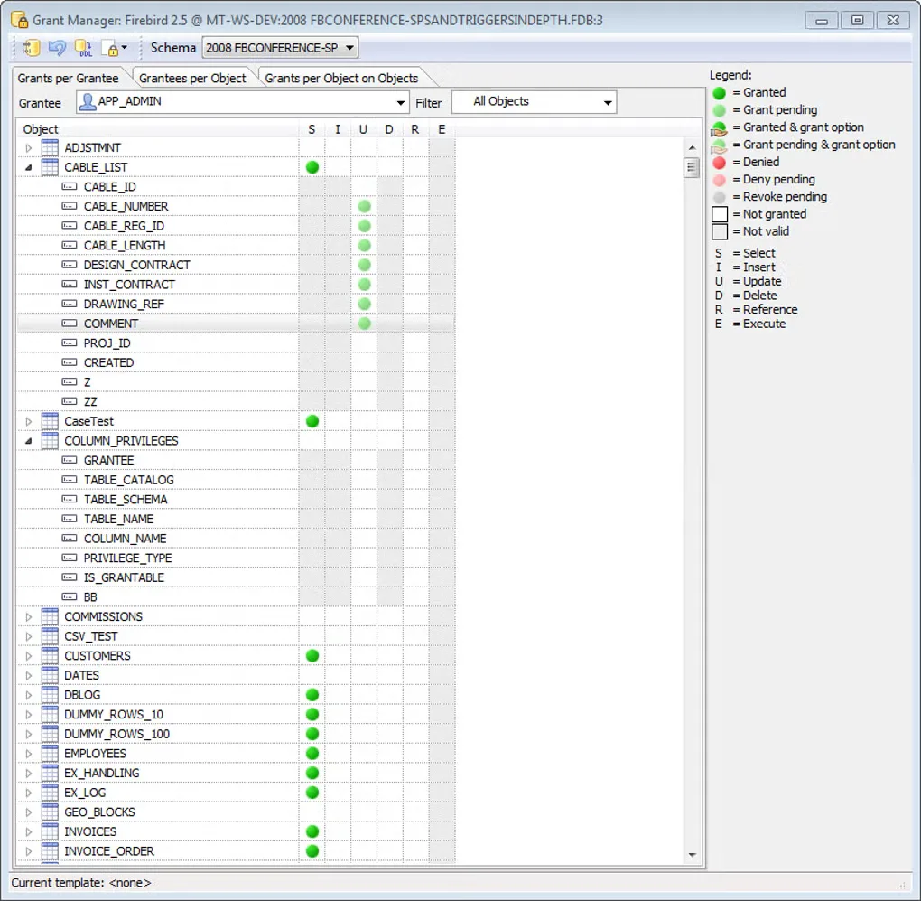Click the scrollbar up arrow

[692, 147]
